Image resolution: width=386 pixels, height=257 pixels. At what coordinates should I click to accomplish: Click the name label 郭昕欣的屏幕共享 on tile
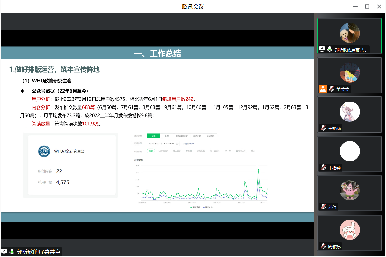tap(351, 49)
